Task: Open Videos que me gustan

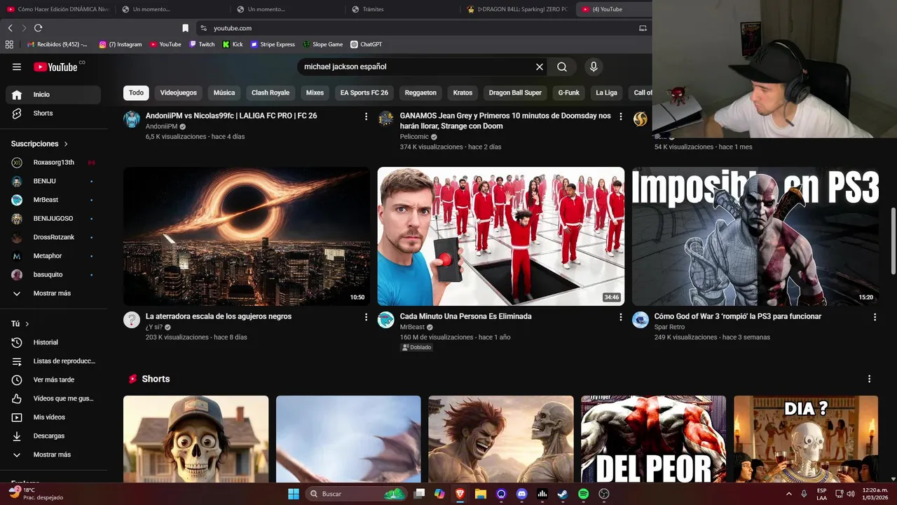Action: coord(53,398)
